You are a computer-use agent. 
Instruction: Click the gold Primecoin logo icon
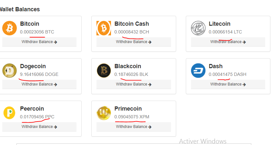[x=104, y=113]
